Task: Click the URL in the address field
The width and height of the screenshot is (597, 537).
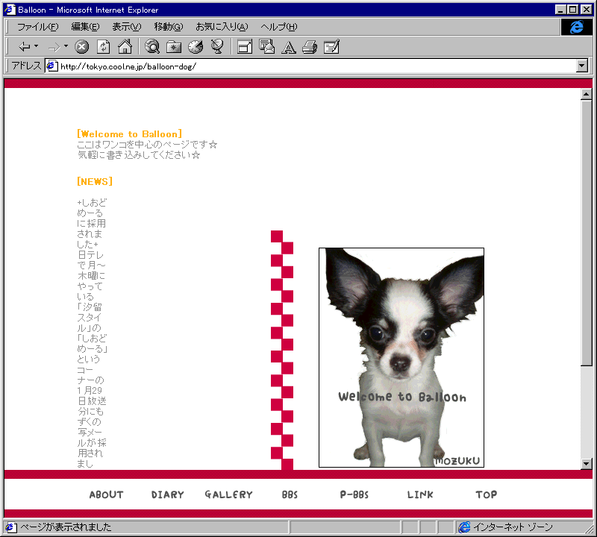Action: [128, 66]
